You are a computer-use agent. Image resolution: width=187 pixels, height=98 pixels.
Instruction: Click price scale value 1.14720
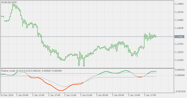tap(179, 12)
